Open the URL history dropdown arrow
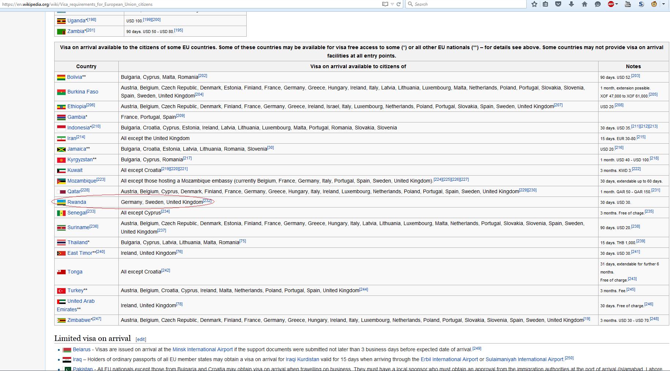Image resolution: width=670 pixels, height=371 pixels. coord(392,4)
